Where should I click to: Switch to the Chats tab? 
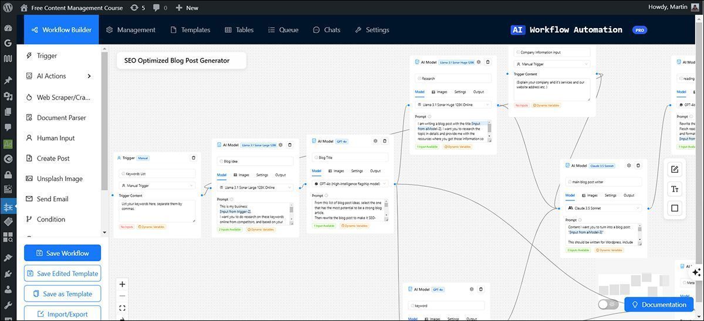[327, 30]
